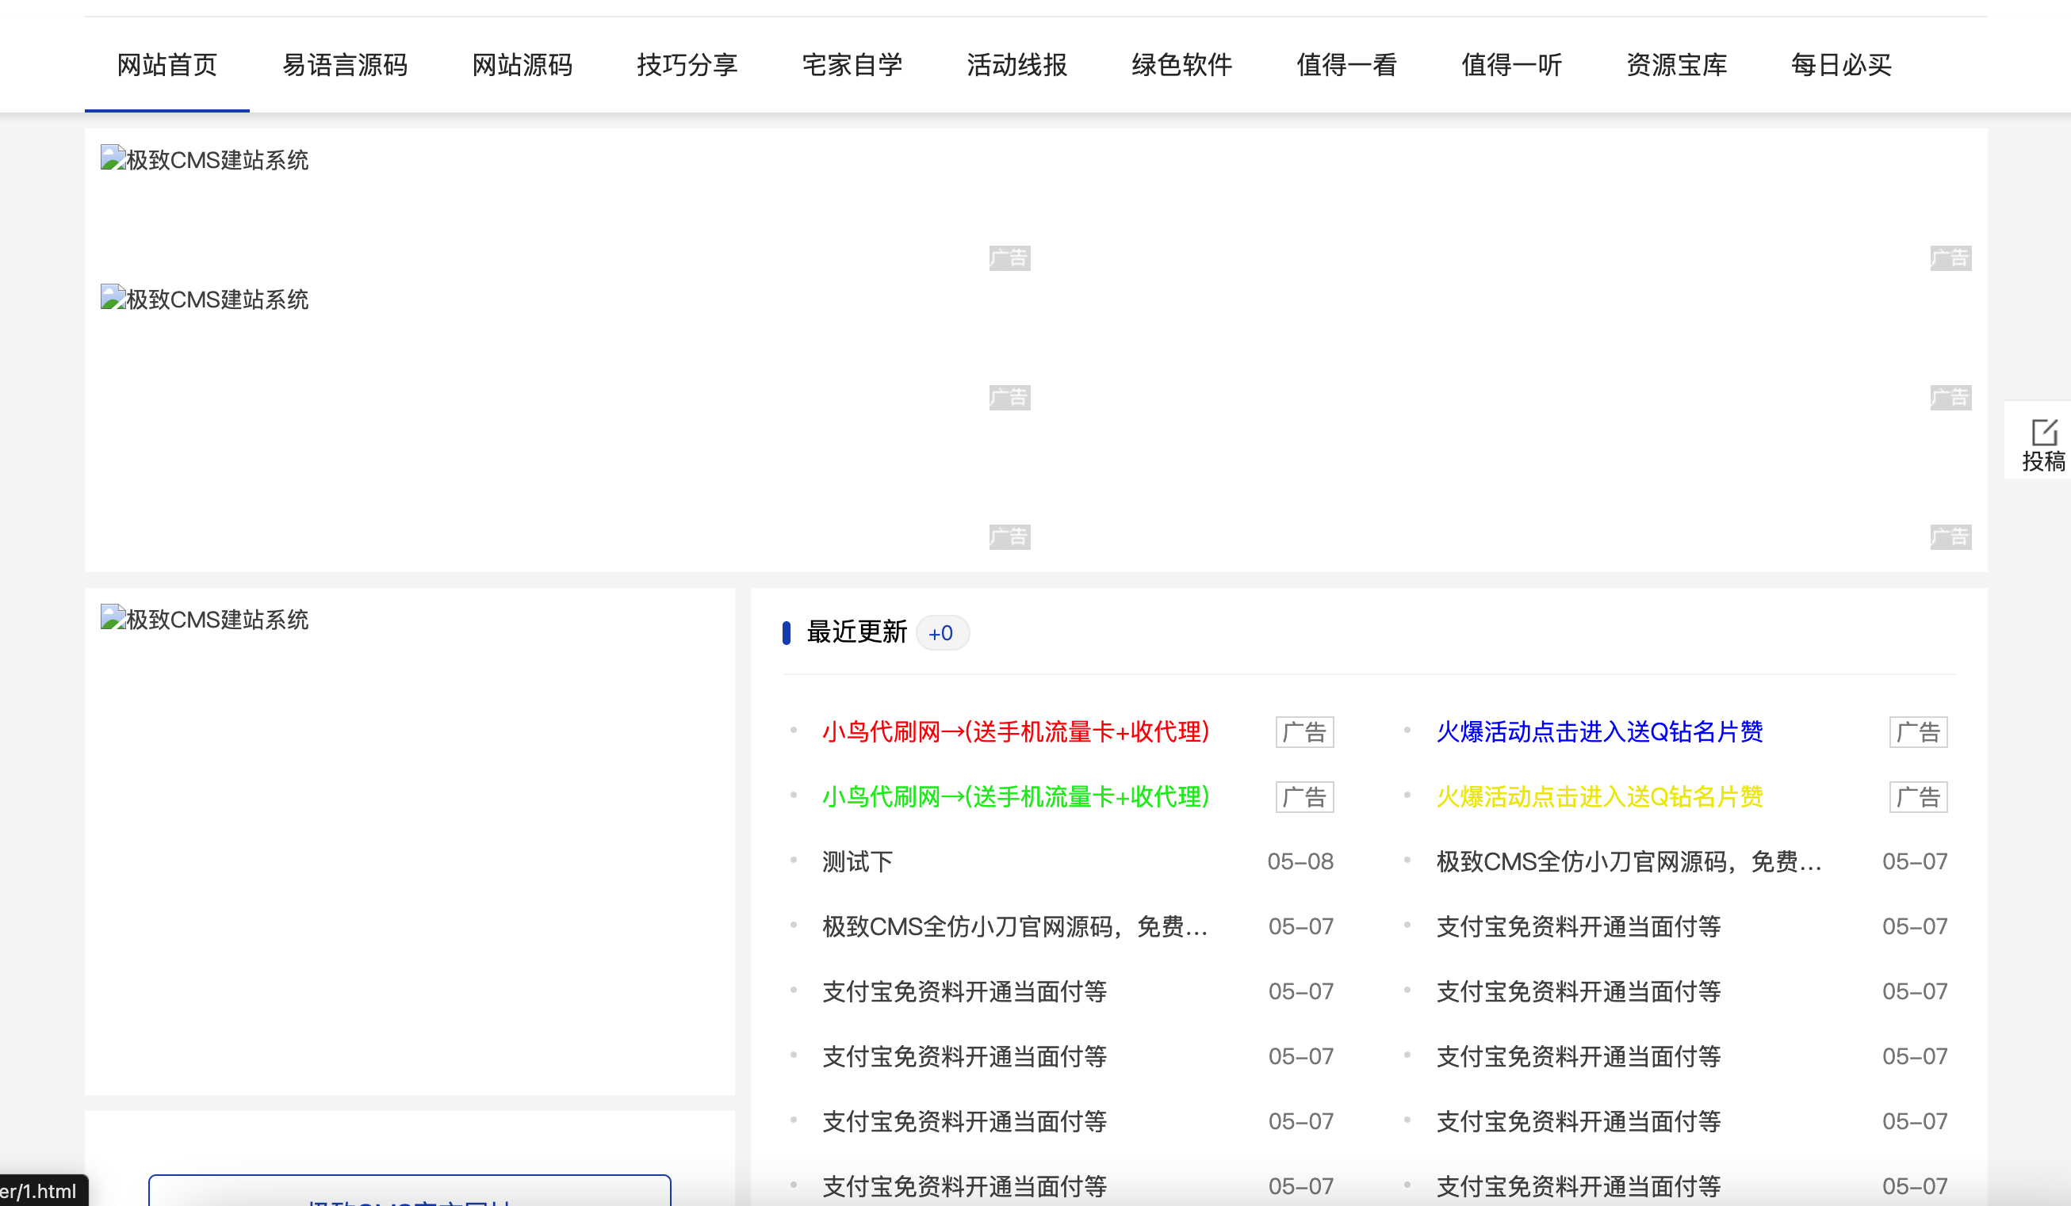Go to 宅家自学 section
The height and width of the screenshot is (1206, 2071).
pos(852,65)
